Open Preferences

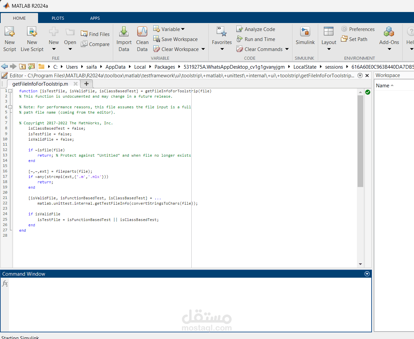point(358,29)
